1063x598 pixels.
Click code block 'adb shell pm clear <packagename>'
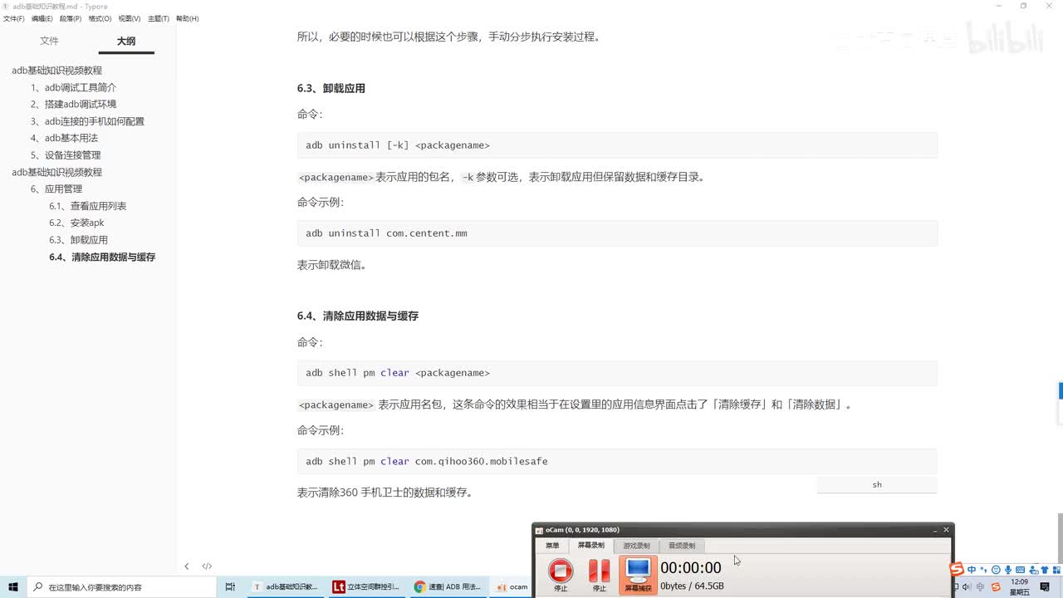pyautogui.click(x=617, y=373)
